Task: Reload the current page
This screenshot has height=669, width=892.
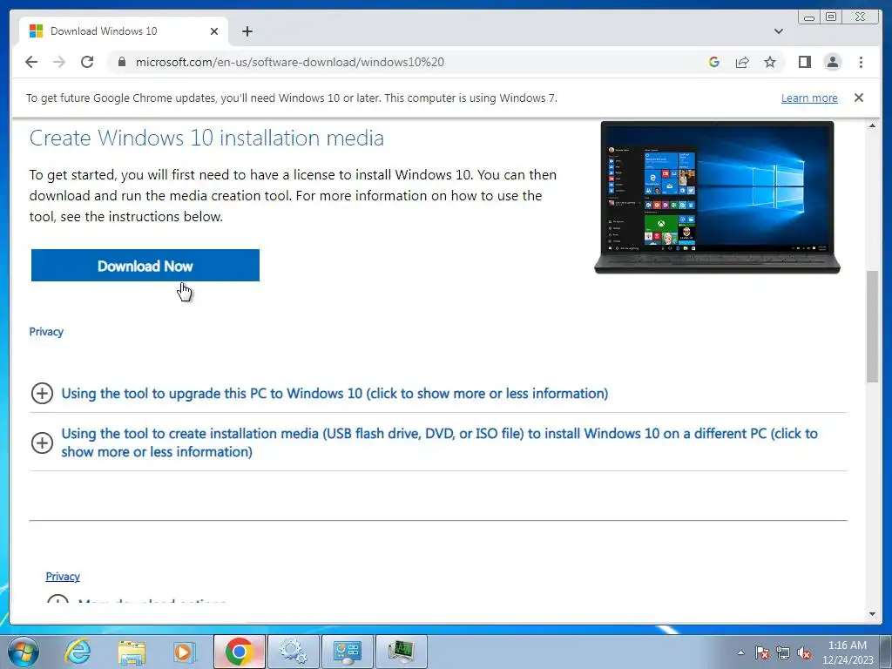Action: coord(87,62)
